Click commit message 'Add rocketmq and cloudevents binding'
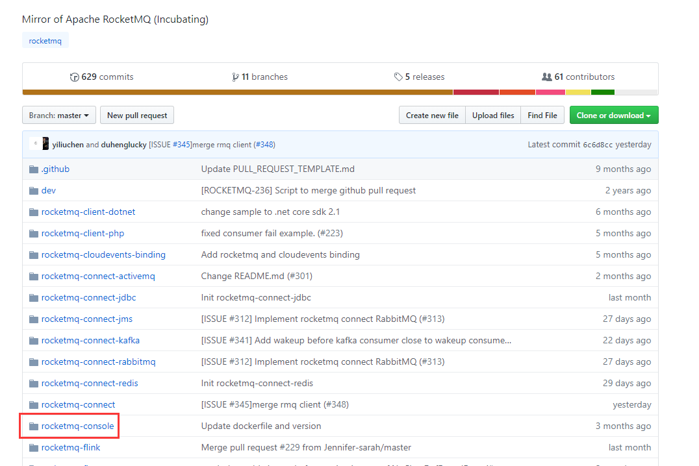 click(x=281, y=255)
